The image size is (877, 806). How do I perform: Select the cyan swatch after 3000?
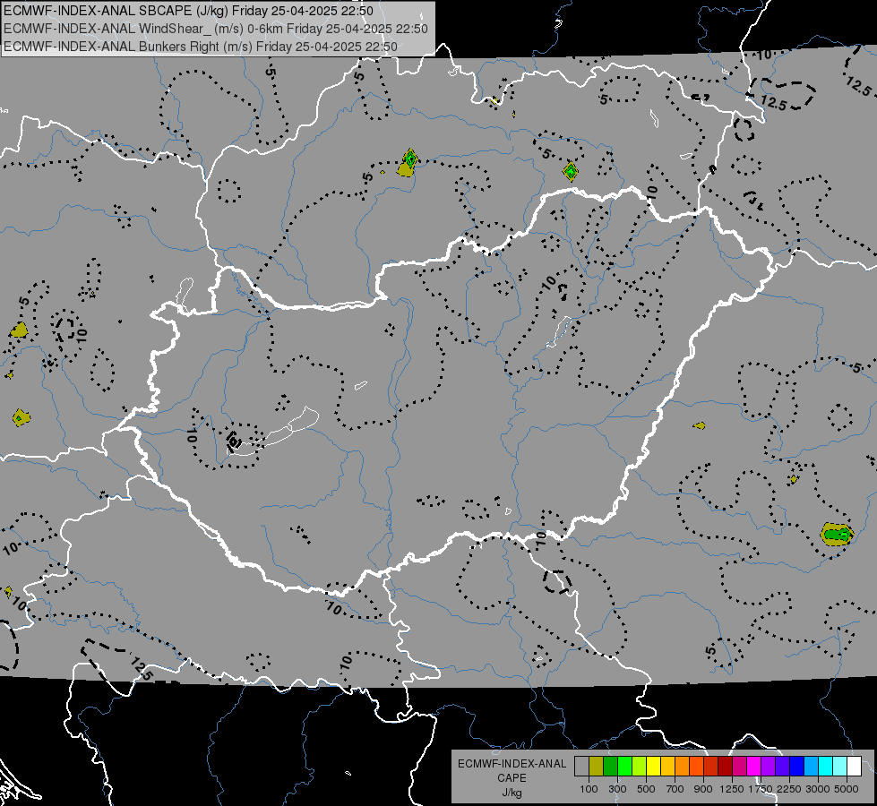826,767
